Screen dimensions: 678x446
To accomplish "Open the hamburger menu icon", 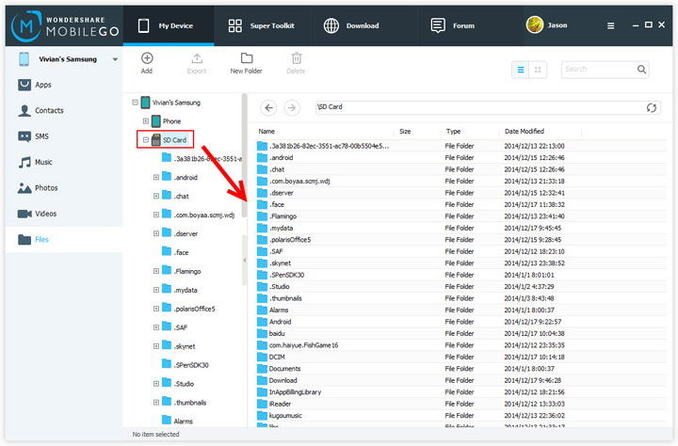I will click(x=610, y=26).
